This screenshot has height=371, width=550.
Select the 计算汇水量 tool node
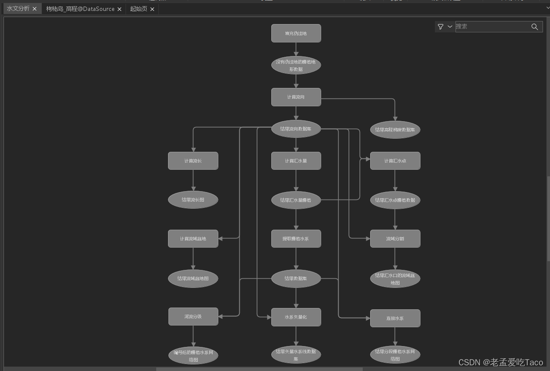click(x=296, y=161)
